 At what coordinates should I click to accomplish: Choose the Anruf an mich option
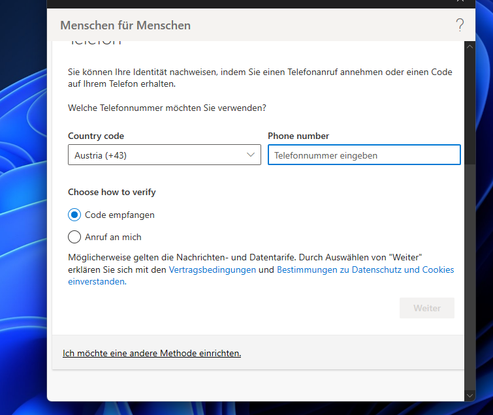pyautogui.click(x=74, y=237)
